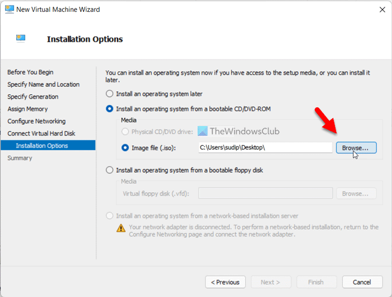Image resolution: width=392 pixels, height=297 pixels.
Task: Open the Summary page in the sidebar
Action: [20, 159]
